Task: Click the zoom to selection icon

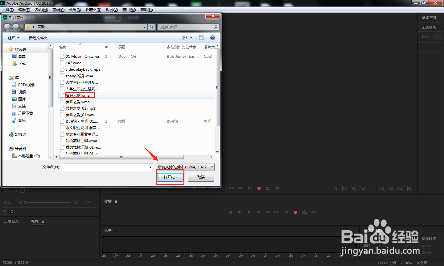Action: coord(400,188)
